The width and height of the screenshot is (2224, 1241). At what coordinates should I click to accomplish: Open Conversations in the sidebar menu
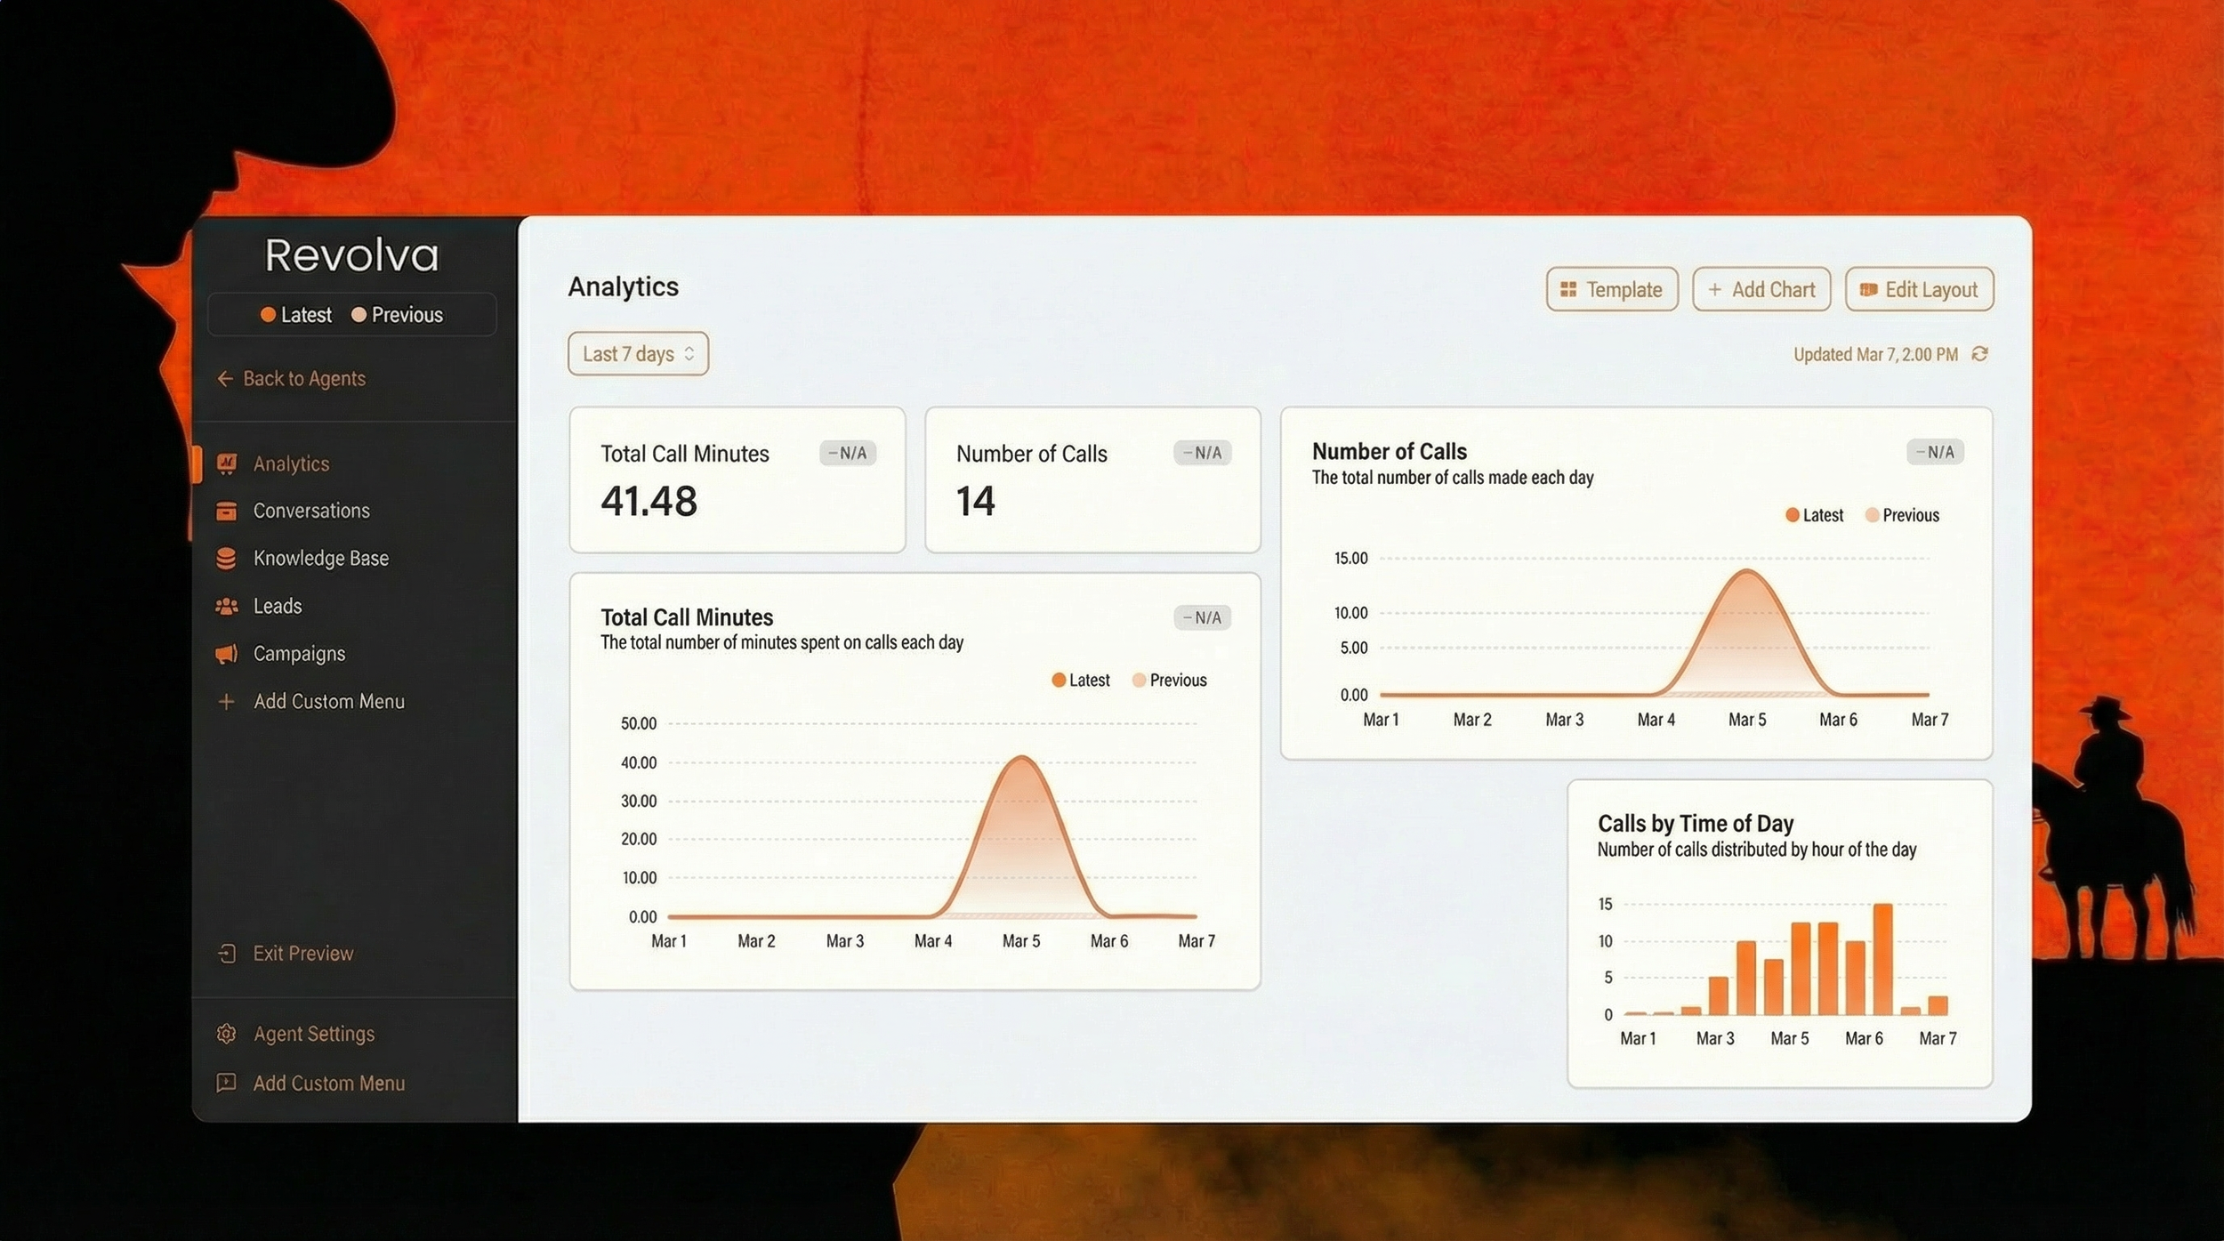(x=310, y=511)
